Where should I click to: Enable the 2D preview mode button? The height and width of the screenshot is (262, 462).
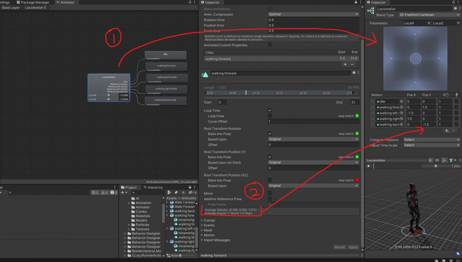[x=437, y=160]
